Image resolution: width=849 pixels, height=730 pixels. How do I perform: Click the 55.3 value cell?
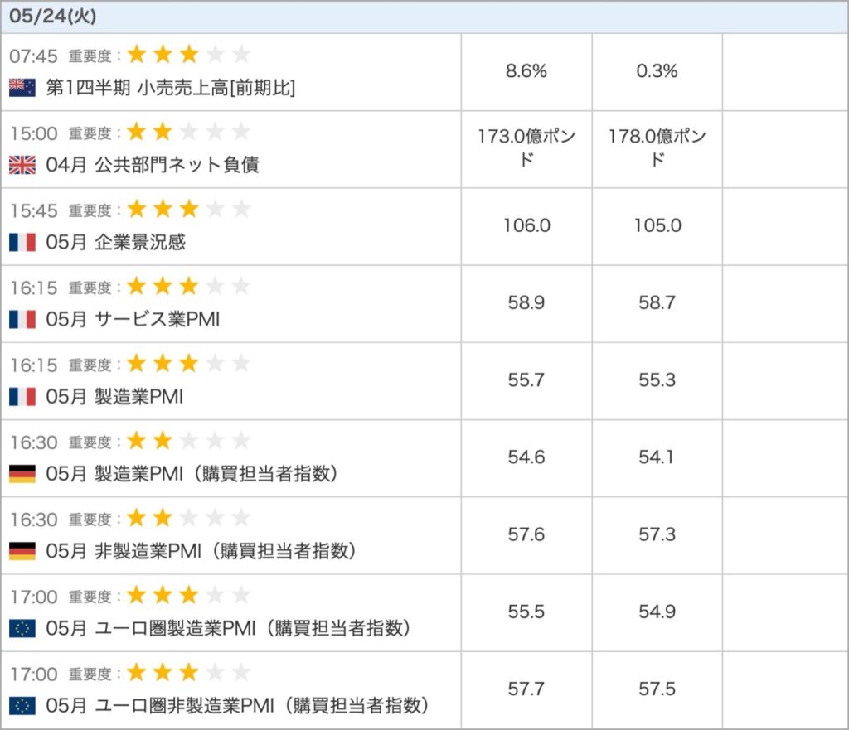(x=657, y=380)
